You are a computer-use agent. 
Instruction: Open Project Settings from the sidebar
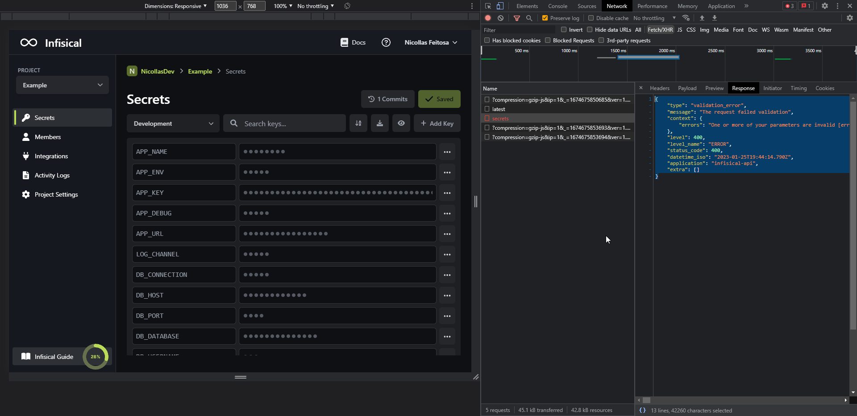56,194
